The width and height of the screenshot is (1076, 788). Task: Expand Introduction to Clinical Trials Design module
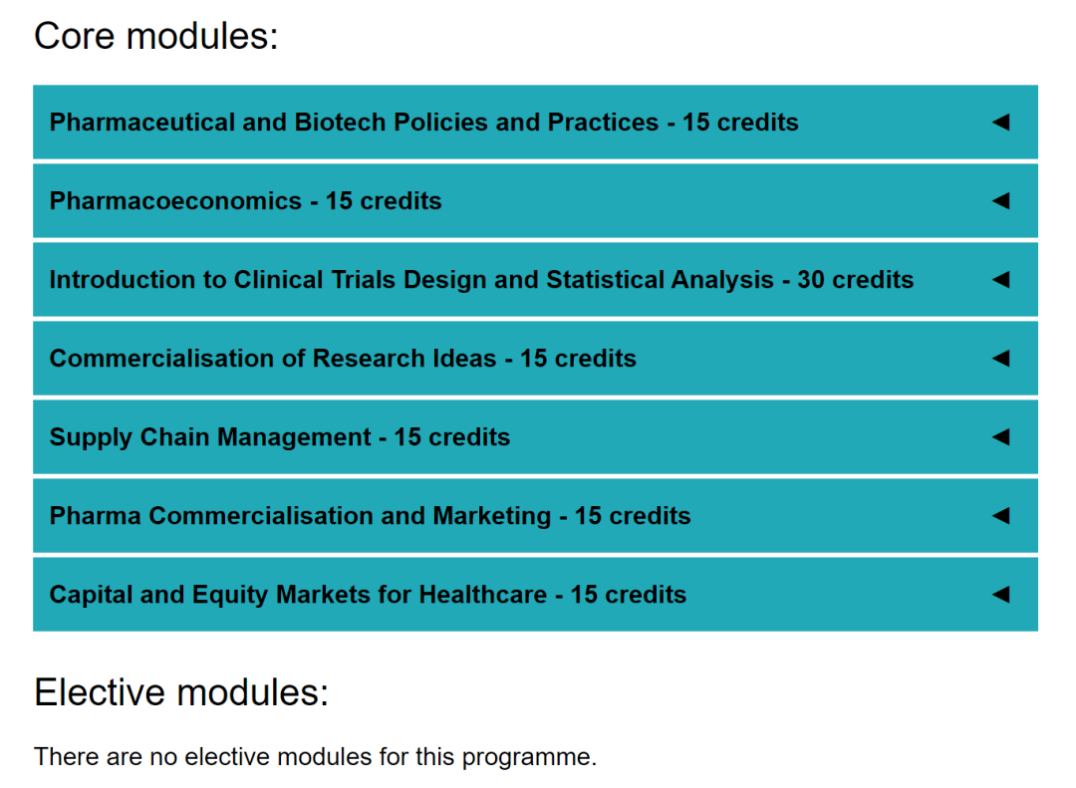[535, 279]
